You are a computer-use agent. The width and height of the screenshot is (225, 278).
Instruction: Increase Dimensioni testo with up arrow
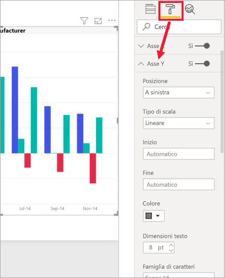[171, 245]
